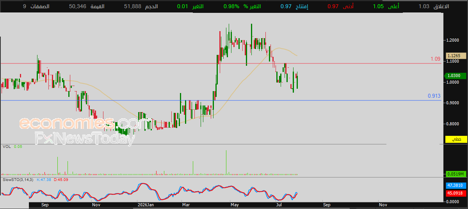Click the الصفقات trades count
The image size is (468, 209).
click(x=25, y=6)
